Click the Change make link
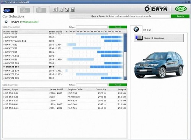Screen dimensions: 191x140 pos(29,22)
